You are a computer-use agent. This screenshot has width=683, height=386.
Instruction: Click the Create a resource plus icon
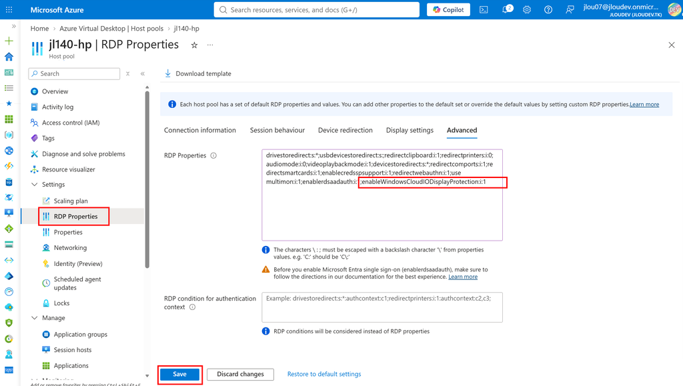pos(9,41)
